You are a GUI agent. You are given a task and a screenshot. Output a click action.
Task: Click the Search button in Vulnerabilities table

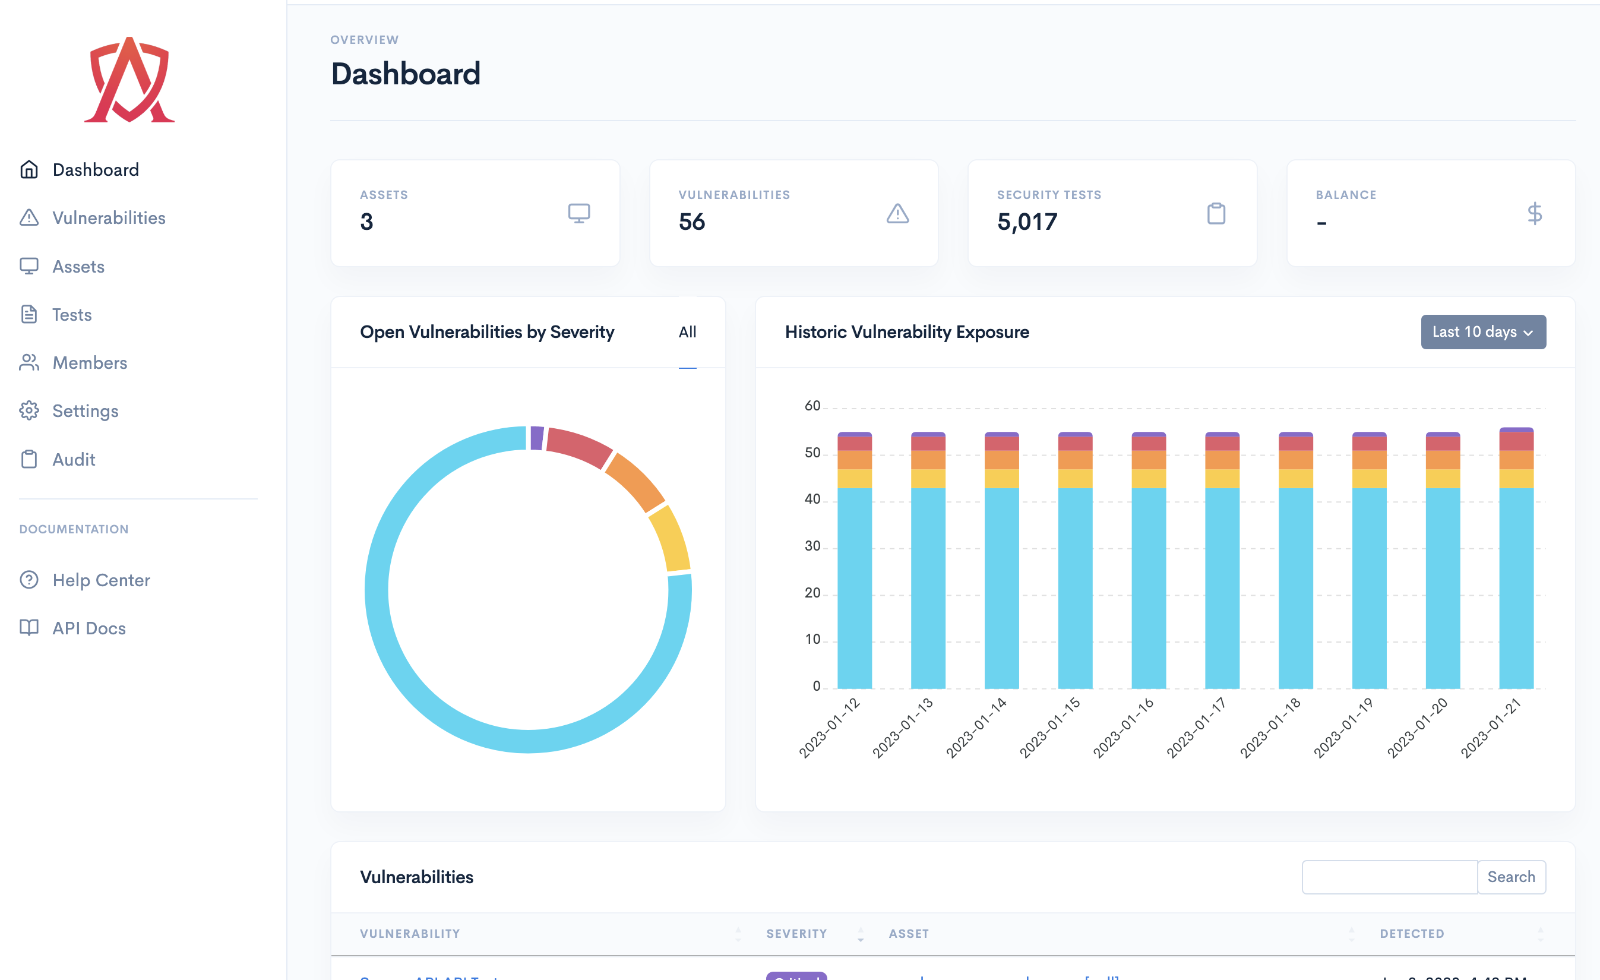pyautogui.click(x=1511, y=877)
